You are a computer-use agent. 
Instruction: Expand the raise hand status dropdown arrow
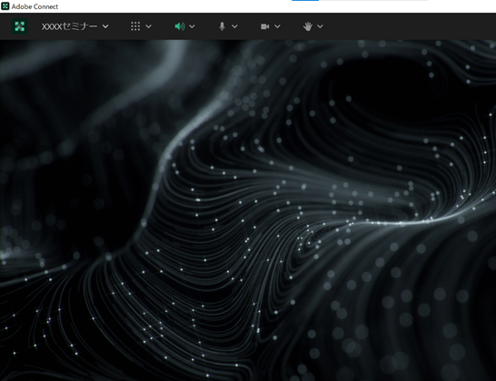(320, 26)
